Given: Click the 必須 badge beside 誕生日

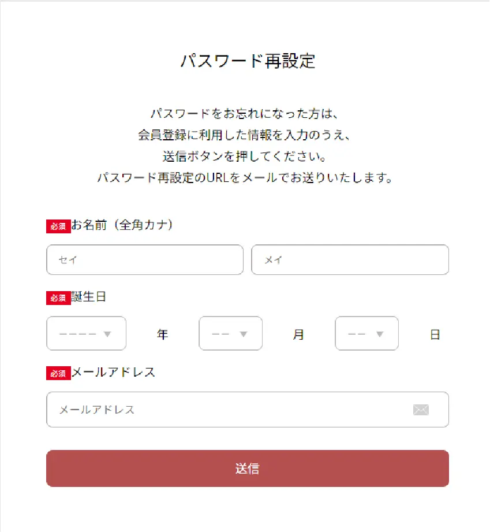Looking at the screenshot, I should [58, 298].
